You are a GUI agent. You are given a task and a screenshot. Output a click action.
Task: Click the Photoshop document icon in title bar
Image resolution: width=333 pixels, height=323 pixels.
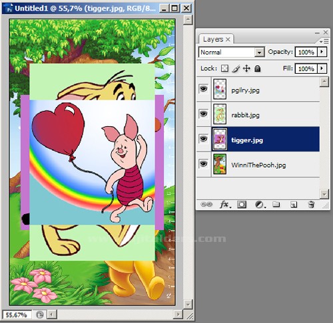(9, 9)
